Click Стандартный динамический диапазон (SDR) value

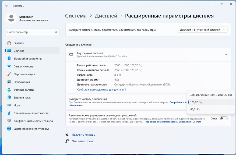(142, 84)
